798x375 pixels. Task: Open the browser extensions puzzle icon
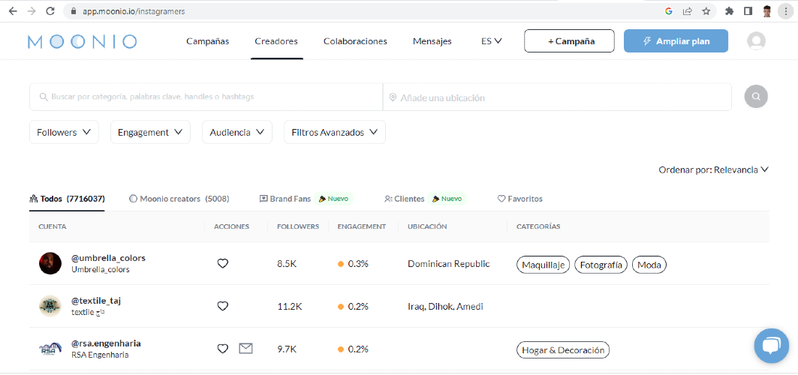coord(729,11)
